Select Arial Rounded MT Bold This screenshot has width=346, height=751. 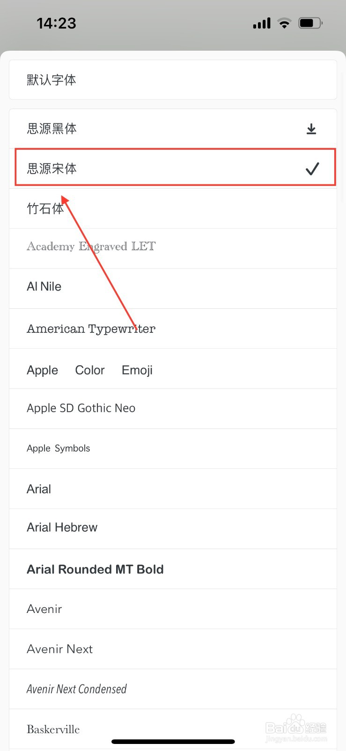pyautogui.click(x=173, y=569)
